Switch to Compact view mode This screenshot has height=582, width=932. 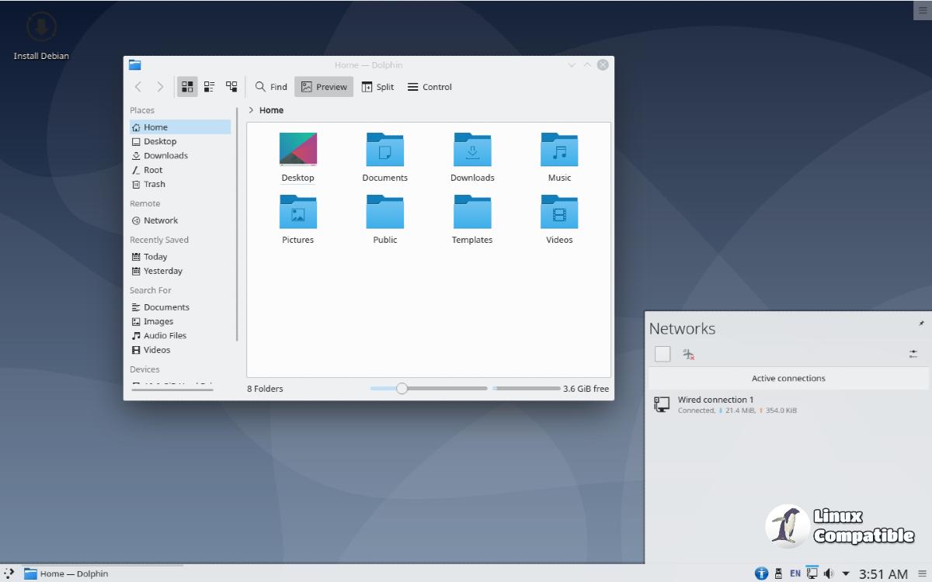pyautogui.click(x=209, y=87)
